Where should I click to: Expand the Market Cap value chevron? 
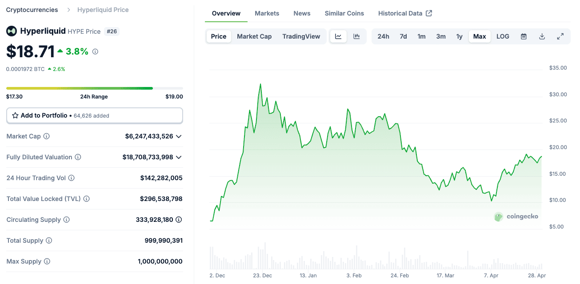click(179, 136)
